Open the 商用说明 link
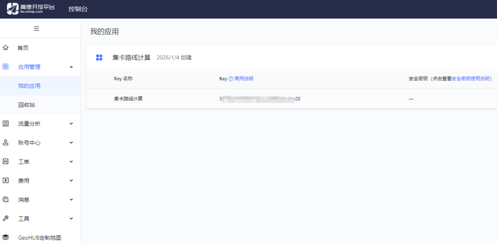The width and height of the screenshot is (497, 244). [244, 79]
